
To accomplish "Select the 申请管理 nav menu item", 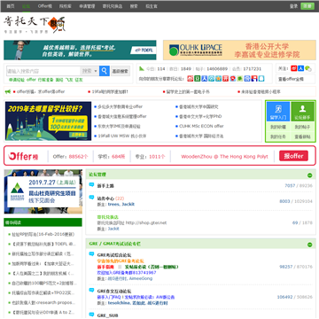I will 87,6.
